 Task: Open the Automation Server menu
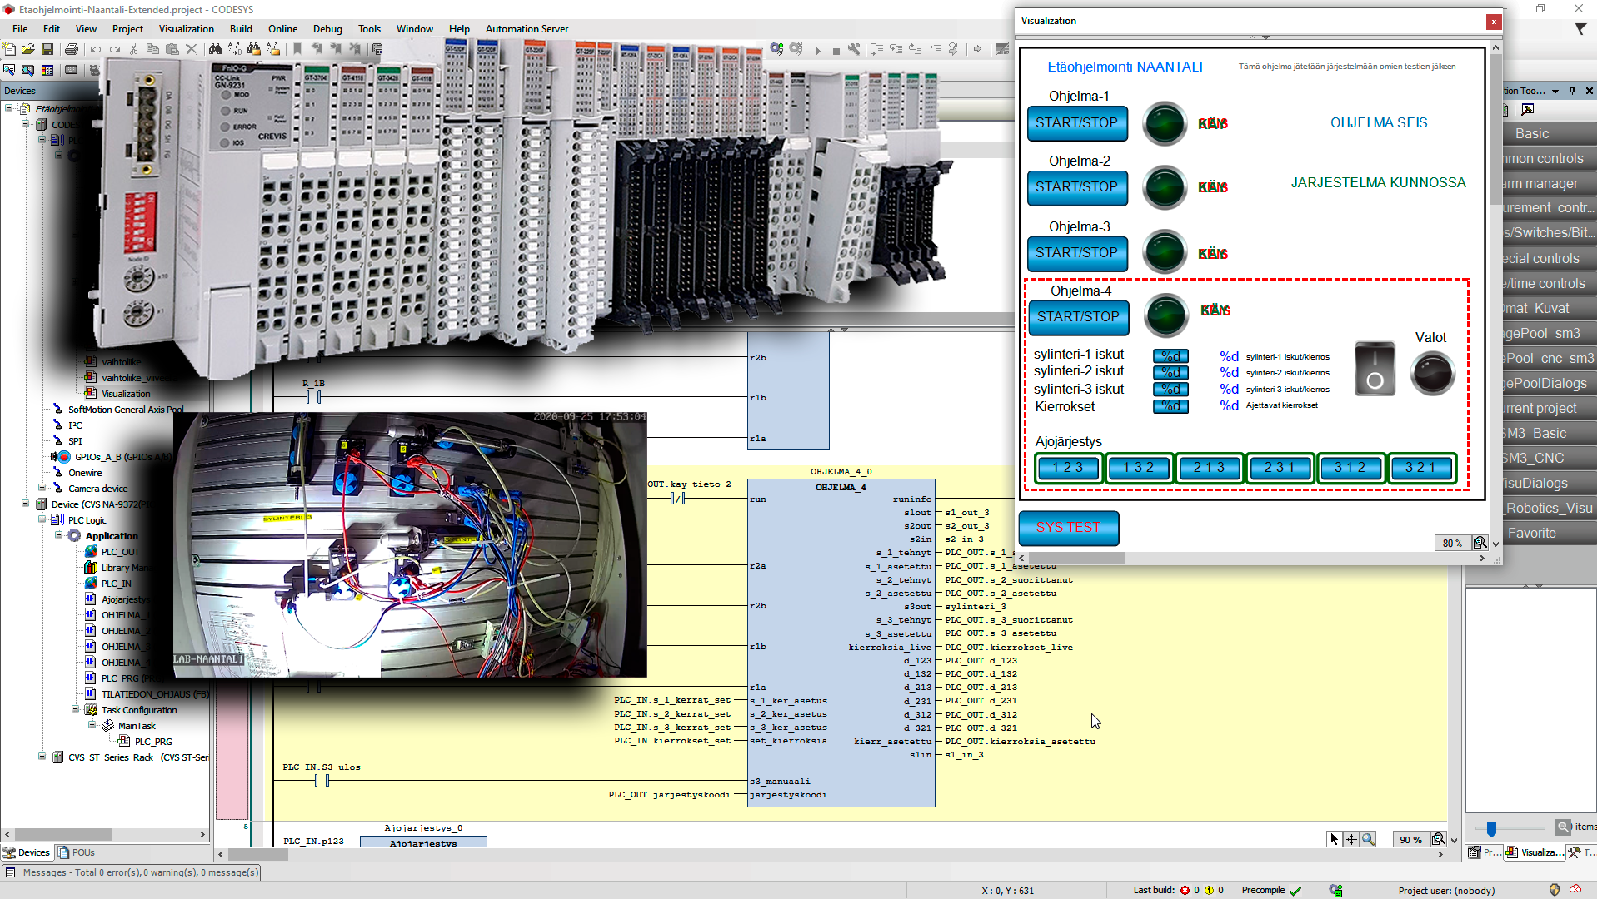point(527,28)
